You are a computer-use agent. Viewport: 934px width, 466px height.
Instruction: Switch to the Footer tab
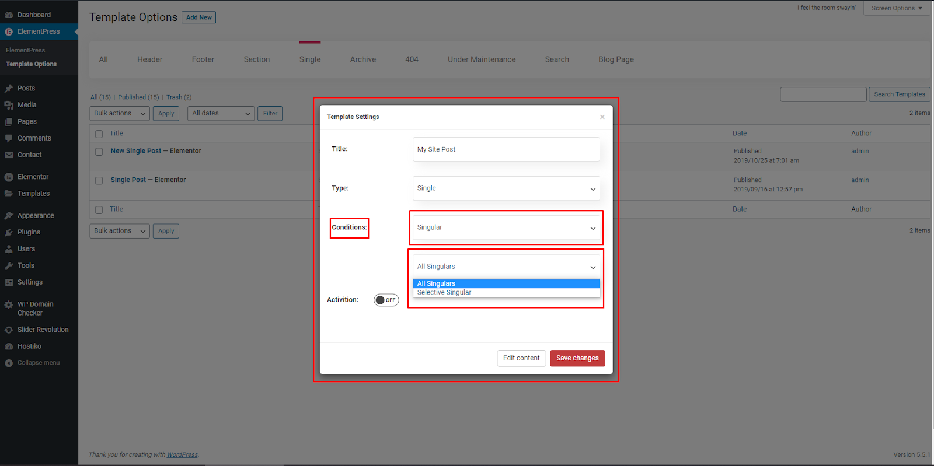(x=203, y=59)
